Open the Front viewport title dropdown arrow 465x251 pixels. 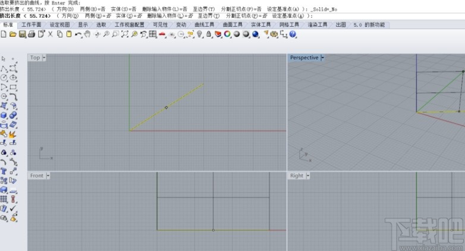pyautogui.click(x=48, y=175)
